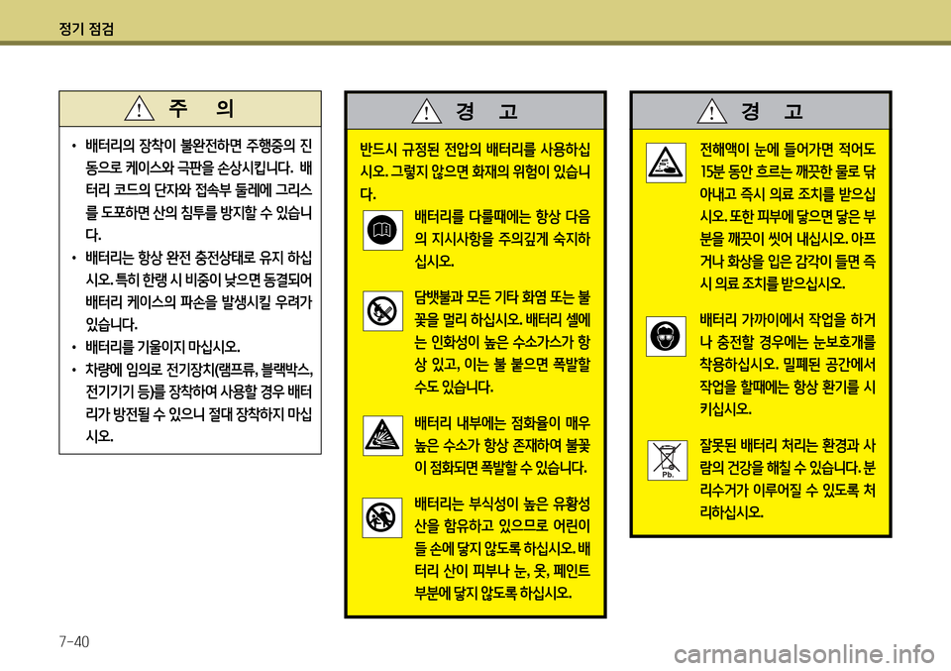The width and height of the screenshot is (951, 671).
Task: Click the right box 경고 title text
Action: click(x=772, y=111)
